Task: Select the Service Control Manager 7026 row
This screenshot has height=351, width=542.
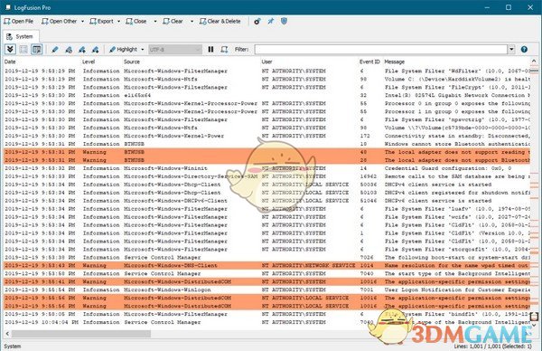Action: [x=266, y=258]
